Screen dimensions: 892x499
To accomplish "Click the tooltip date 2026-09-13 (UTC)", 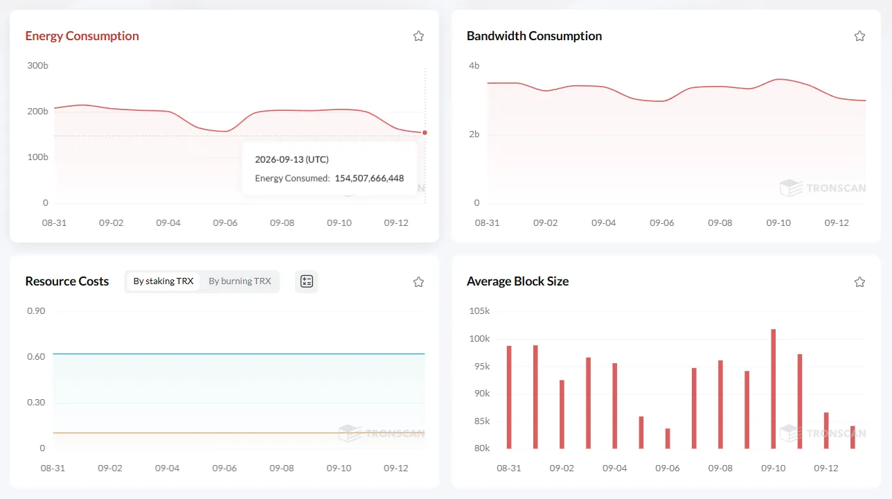I will (292, 159).
